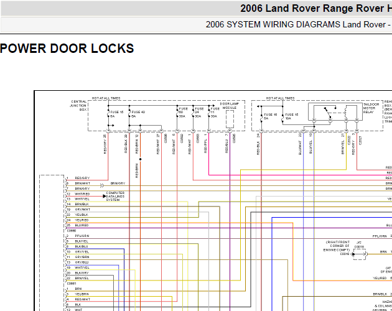Click HOT AT ALL TIMES above taildoor relay box

[280, 98]
